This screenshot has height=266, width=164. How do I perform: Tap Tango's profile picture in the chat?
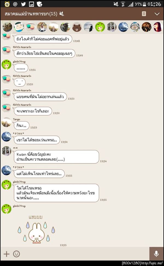coord(7,122)
